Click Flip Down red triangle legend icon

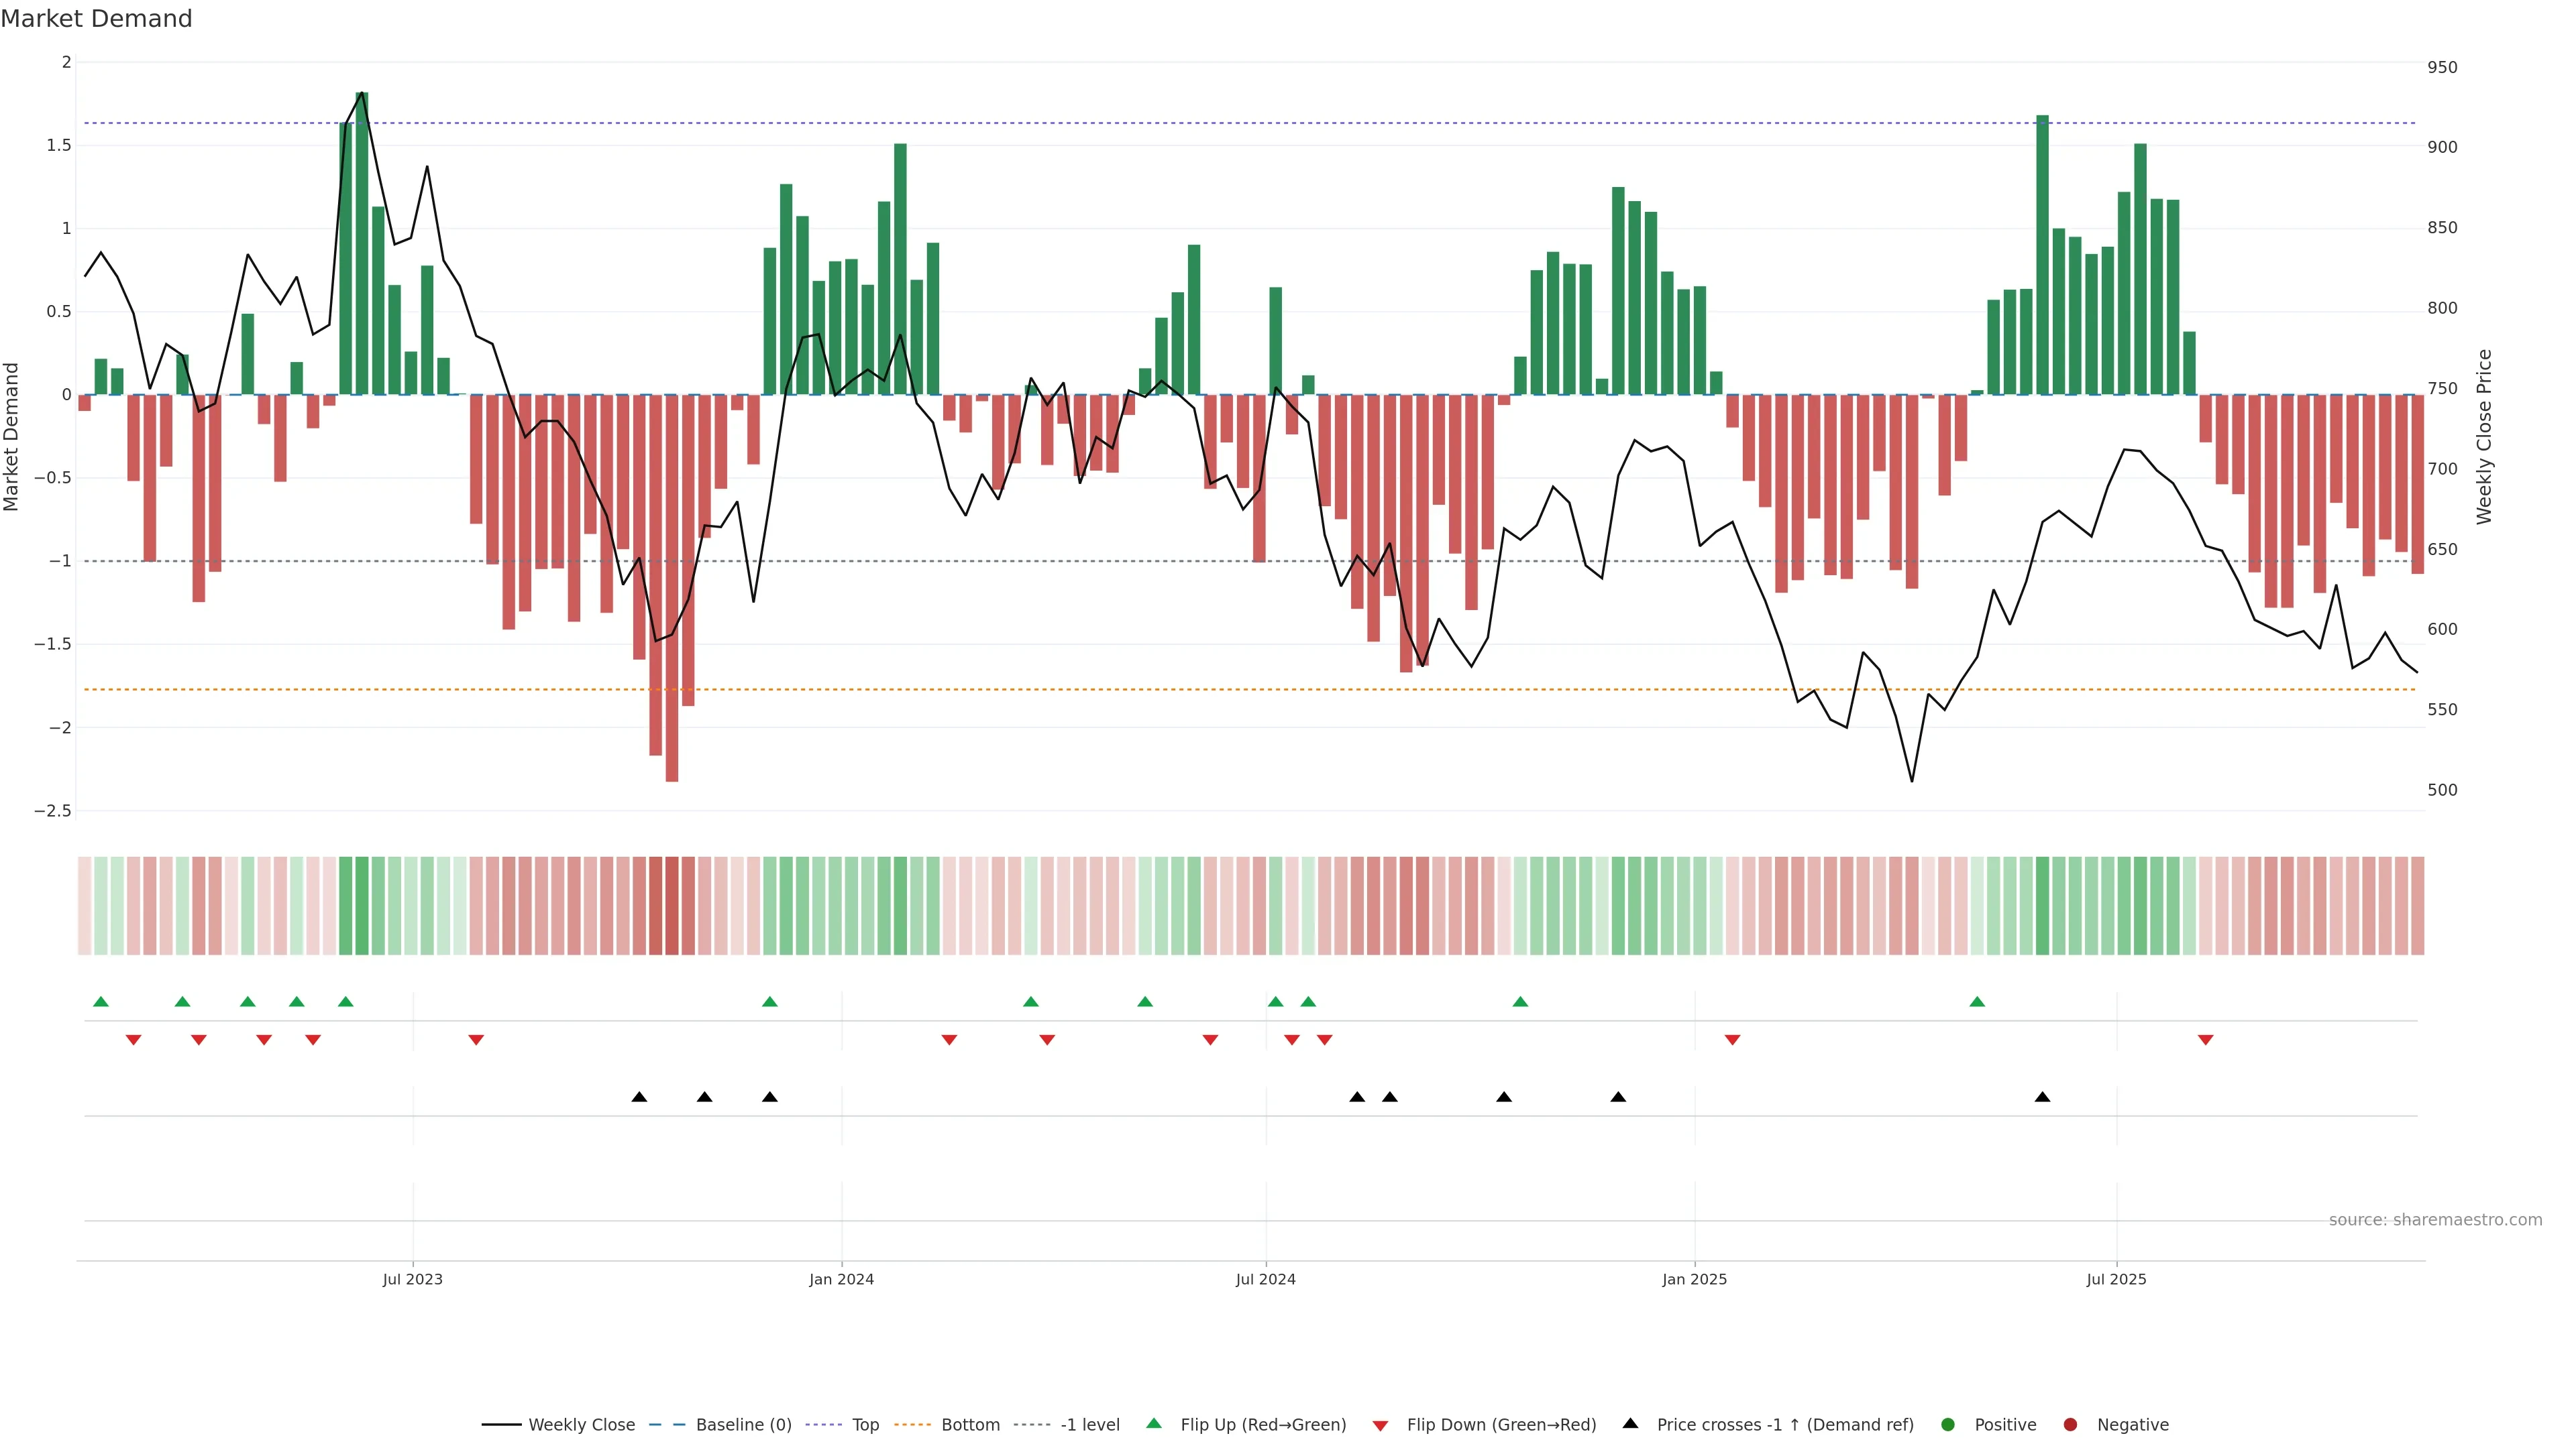click(x=1381, y=1426)
